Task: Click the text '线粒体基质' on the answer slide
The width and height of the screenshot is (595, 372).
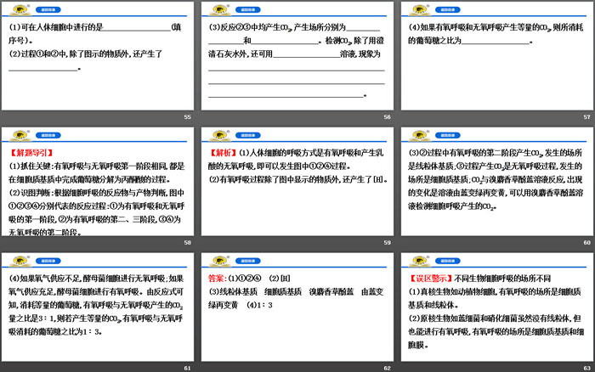Action: [x=238, y=291]
